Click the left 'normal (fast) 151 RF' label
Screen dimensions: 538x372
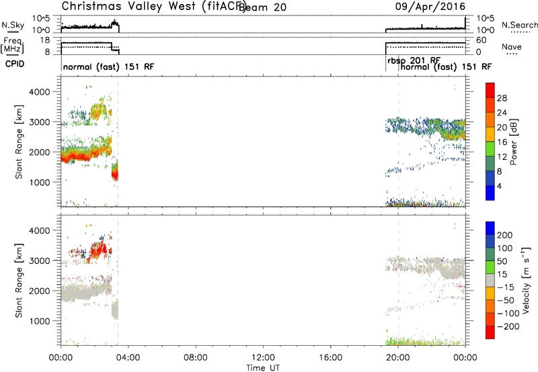click(x=108, y=66)
